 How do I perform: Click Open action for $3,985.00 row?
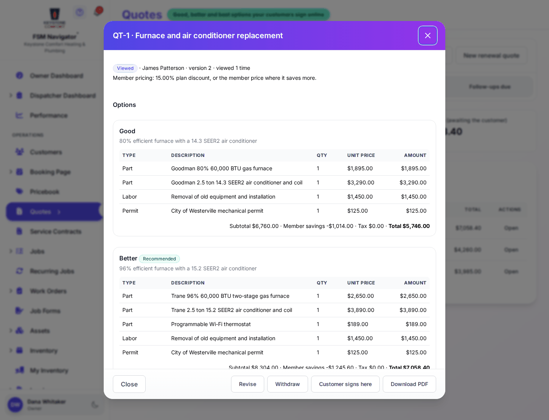click(511, 271)
